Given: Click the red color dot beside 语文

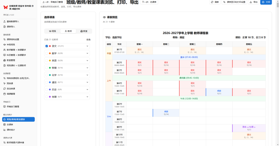Looking at the screenshot, I should (50, 46).
